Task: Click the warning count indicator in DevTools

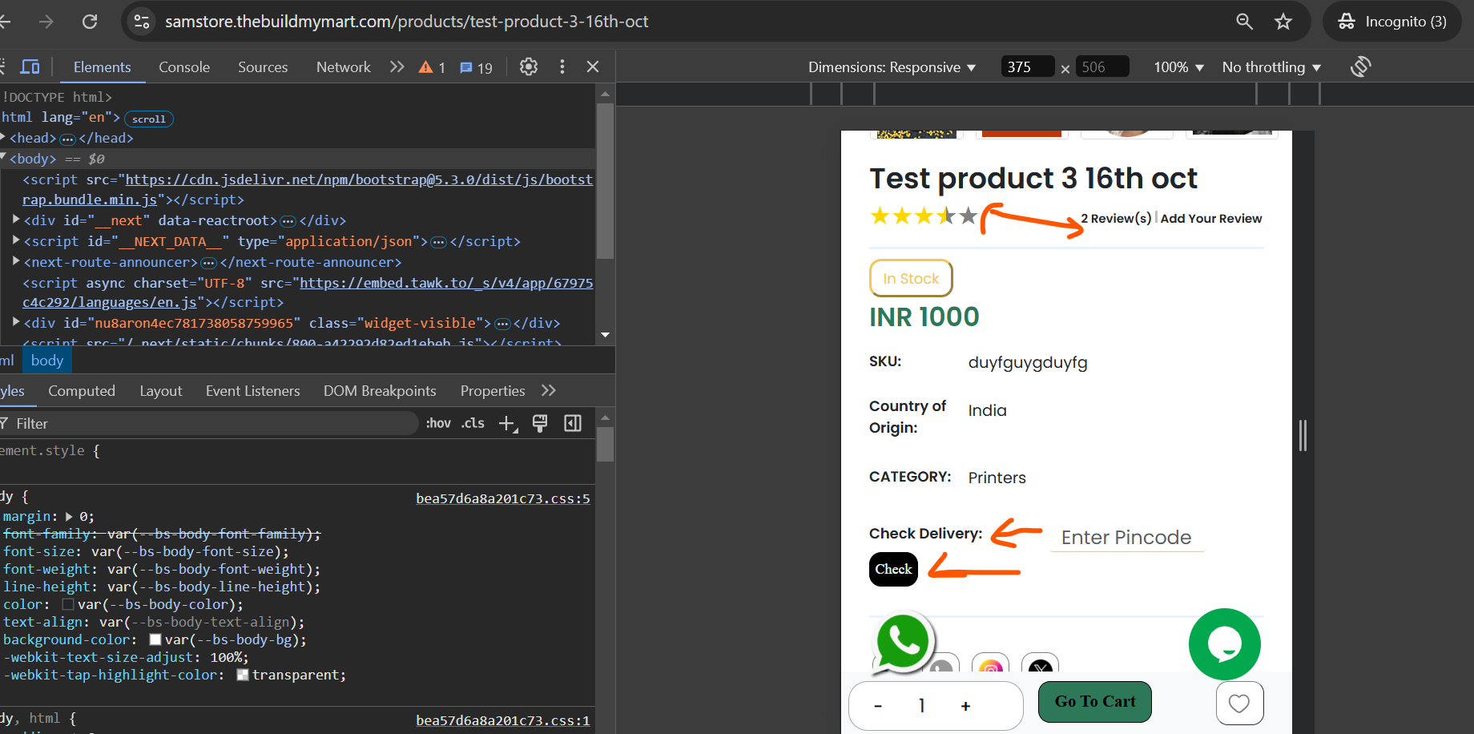Action: pyautogui.click(x=432, y=68)
